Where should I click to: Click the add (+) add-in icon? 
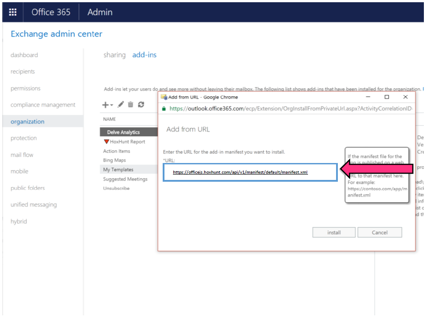point(105,105)
